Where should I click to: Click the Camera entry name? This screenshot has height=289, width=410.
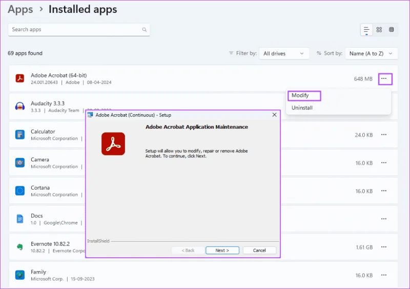40,159
